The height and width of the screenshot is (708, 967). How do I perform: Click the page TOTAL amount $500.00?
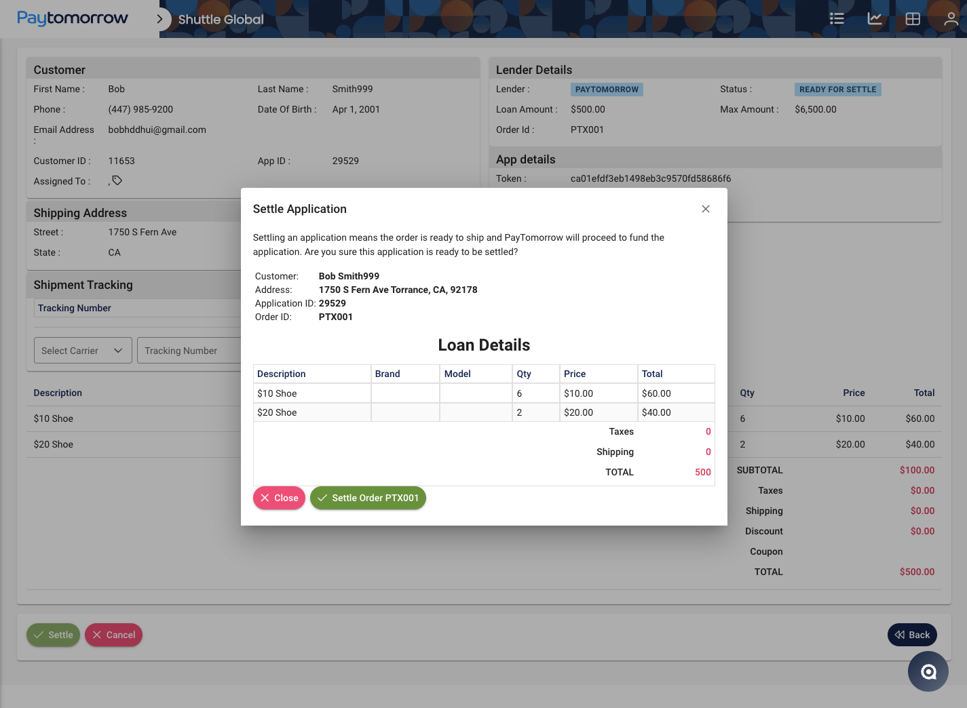[917, 572]
